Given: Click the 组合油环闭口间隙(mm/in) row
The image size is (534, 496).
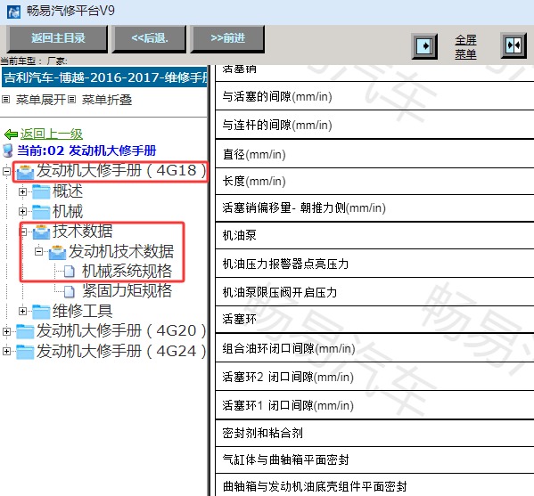Looking at the screenshot, I should click(x=374, y=348).
